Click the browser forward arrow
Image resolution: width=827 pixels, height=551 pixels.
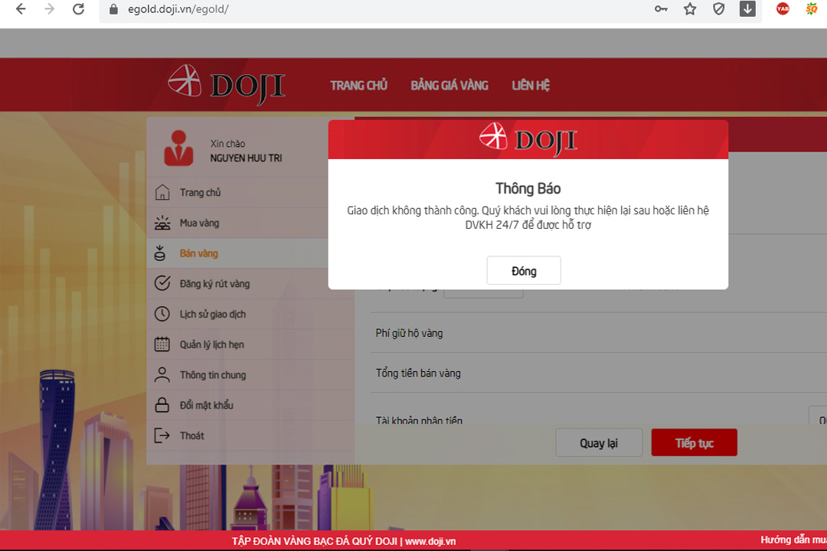[x=50, y=9]
